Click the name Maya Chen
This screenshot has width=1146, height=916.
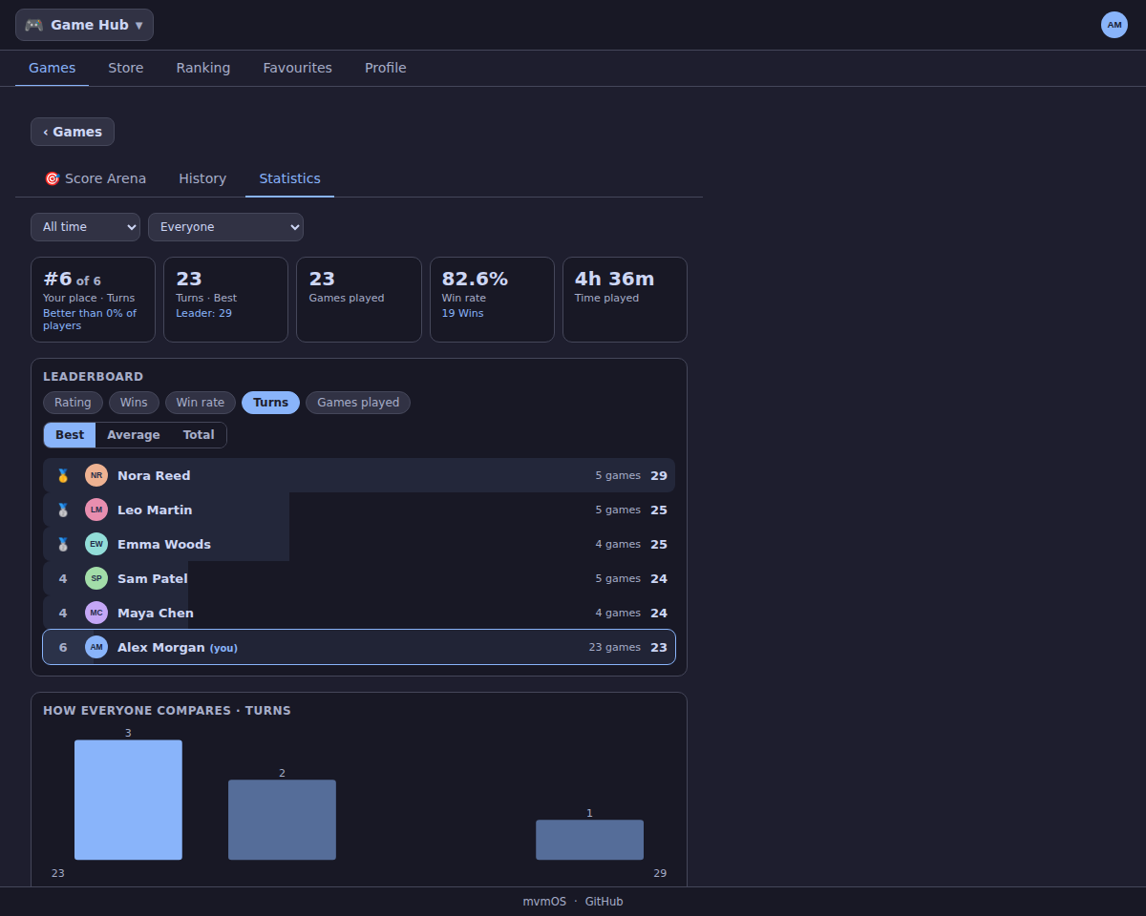point(156,613)
